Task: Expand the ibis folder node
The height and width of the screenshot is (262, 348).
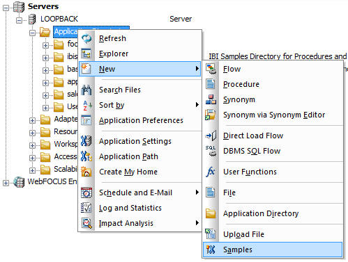Action: (45, 58)
